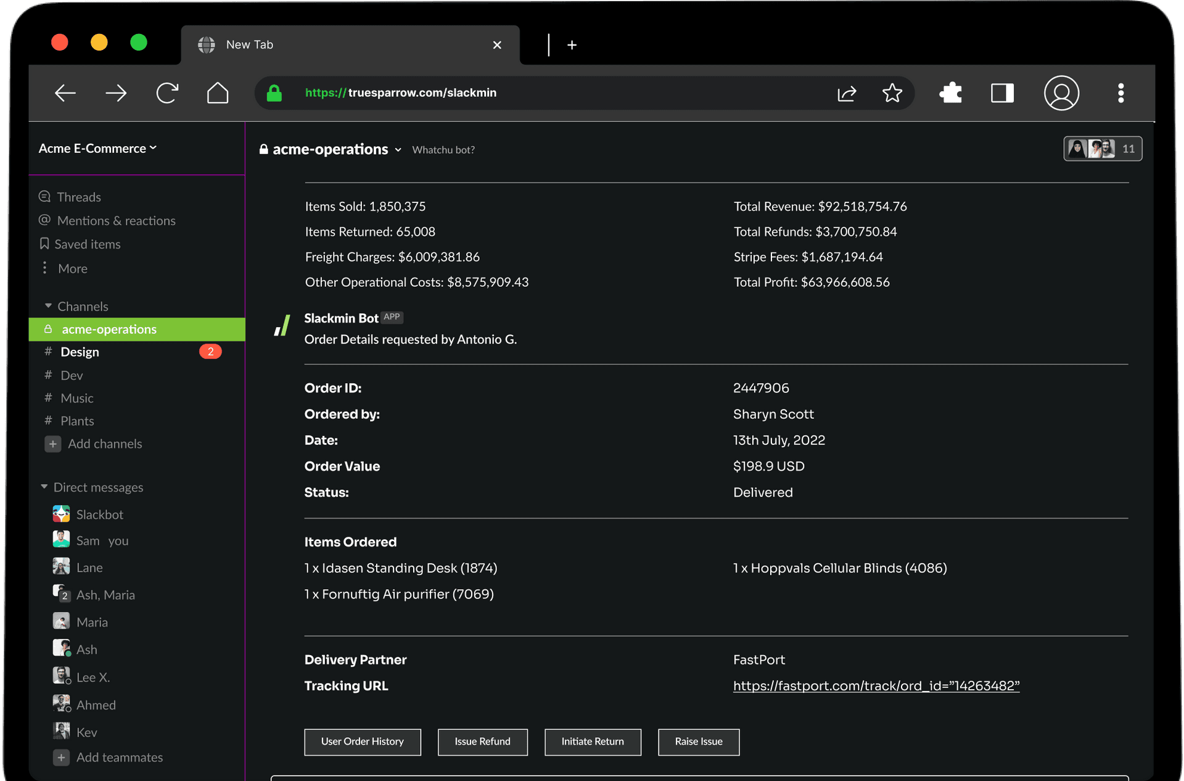Open the Acme E-Commerce workspace menu

pos(97,148)
